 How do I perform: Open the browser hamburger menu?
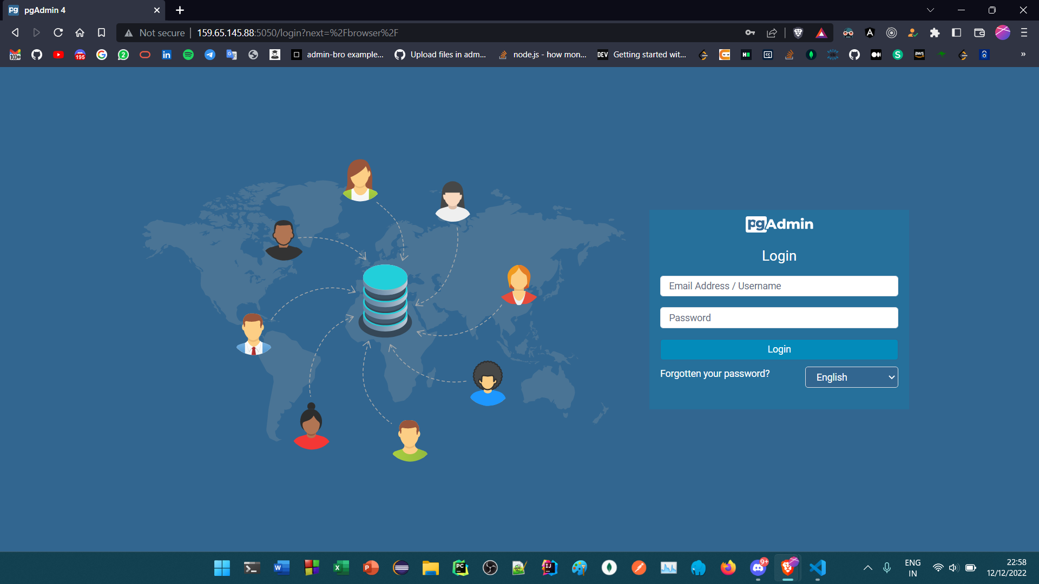coord(1024,33)
